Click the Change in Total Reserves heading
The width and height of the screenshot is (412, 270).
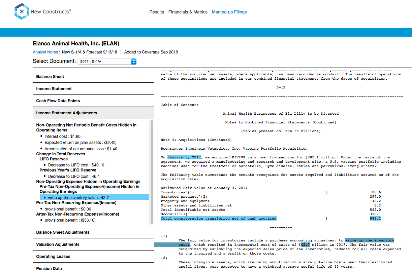[x=61, y=154]
